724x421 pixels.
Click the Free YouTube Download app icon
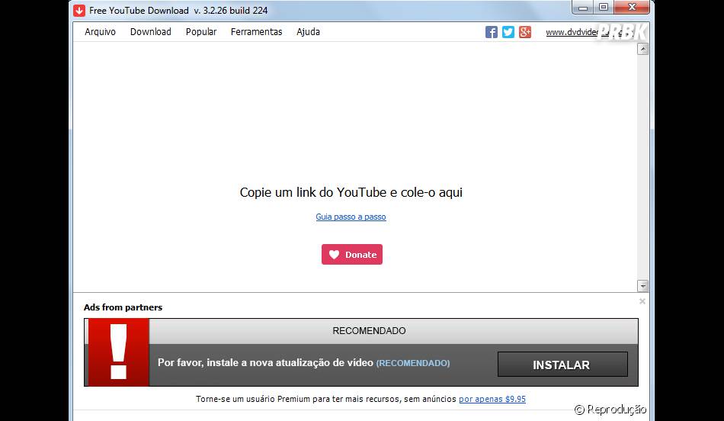coord(79,10)
